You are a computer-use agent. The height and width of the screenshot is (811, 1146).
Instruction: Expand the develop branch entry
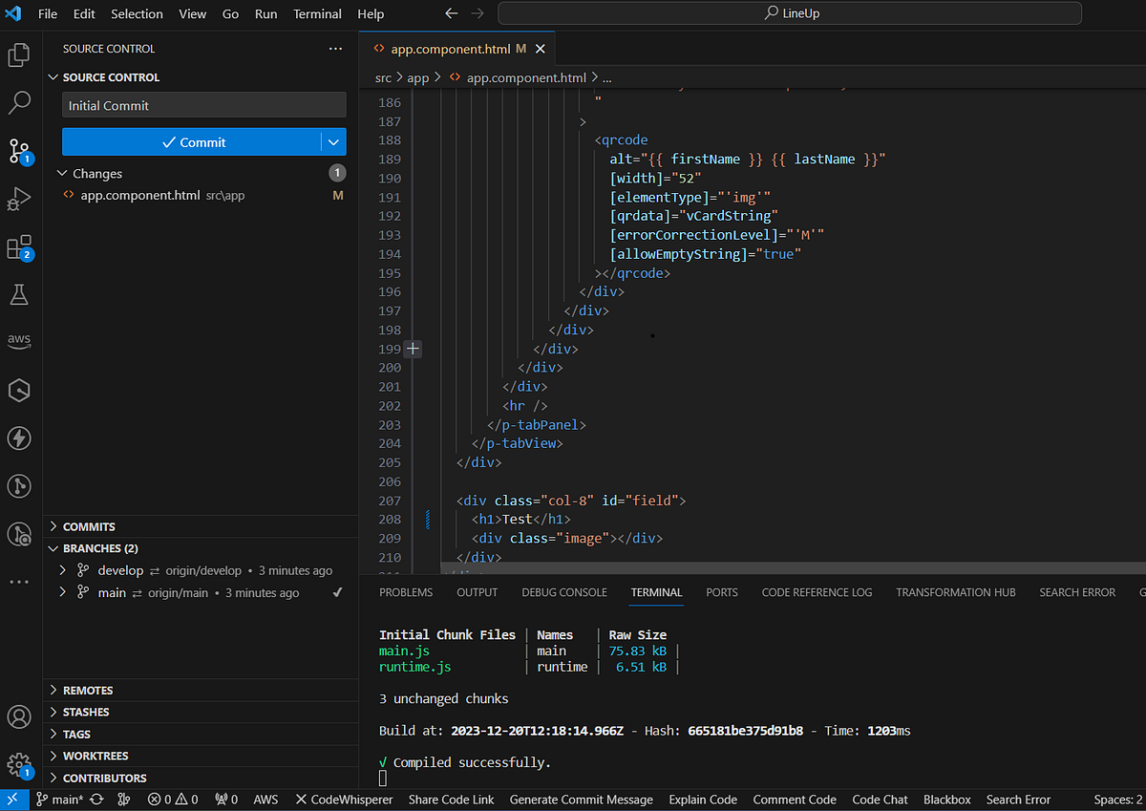click(61, 570)
